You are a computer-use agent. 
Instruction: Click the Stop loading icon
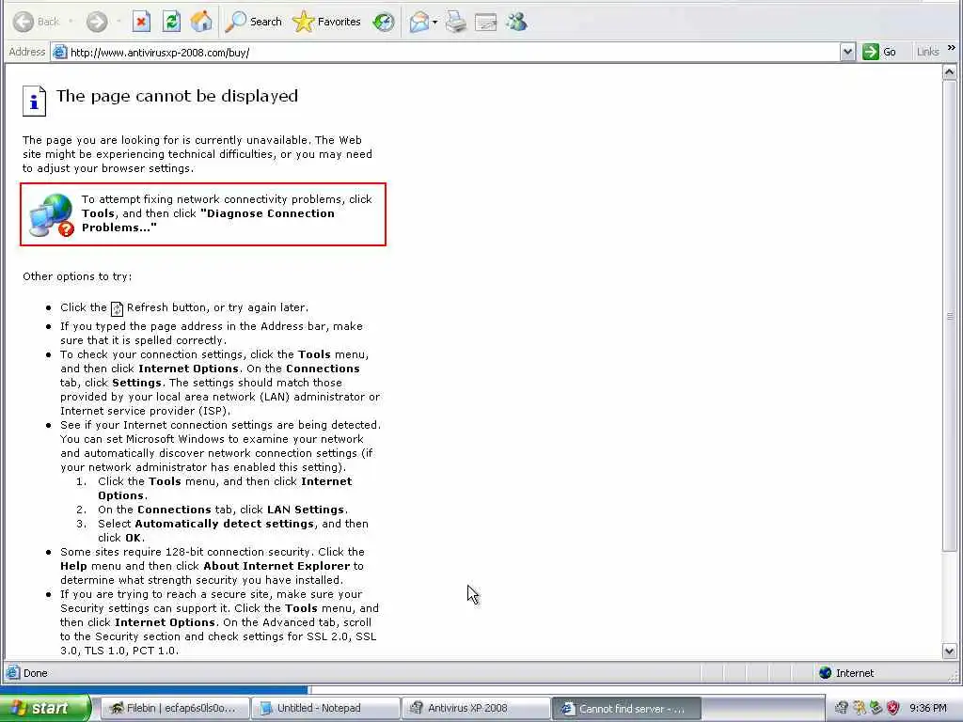coord(141,23)
